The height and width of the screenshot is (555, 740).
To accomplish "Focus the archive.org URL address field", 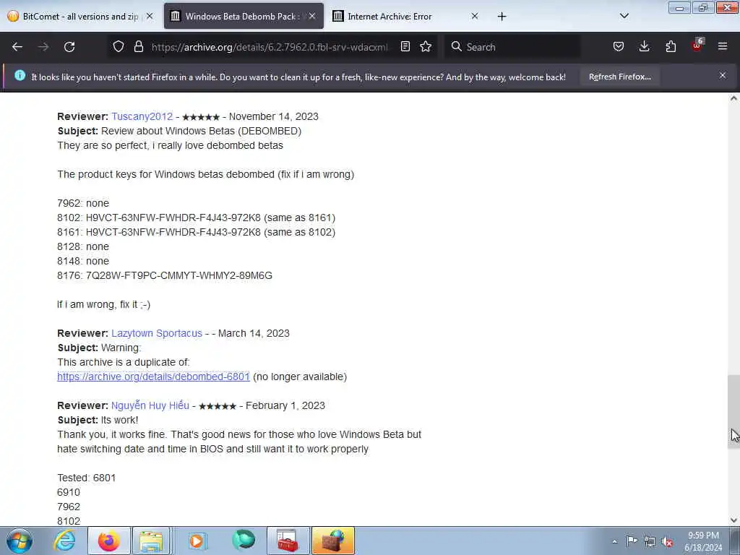I will point(269,47).
